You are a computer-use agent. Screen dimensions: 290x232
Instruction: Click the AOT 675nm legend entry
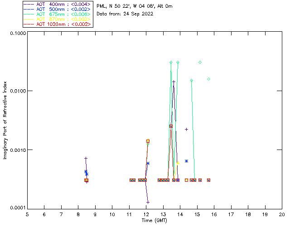[58, 14]
